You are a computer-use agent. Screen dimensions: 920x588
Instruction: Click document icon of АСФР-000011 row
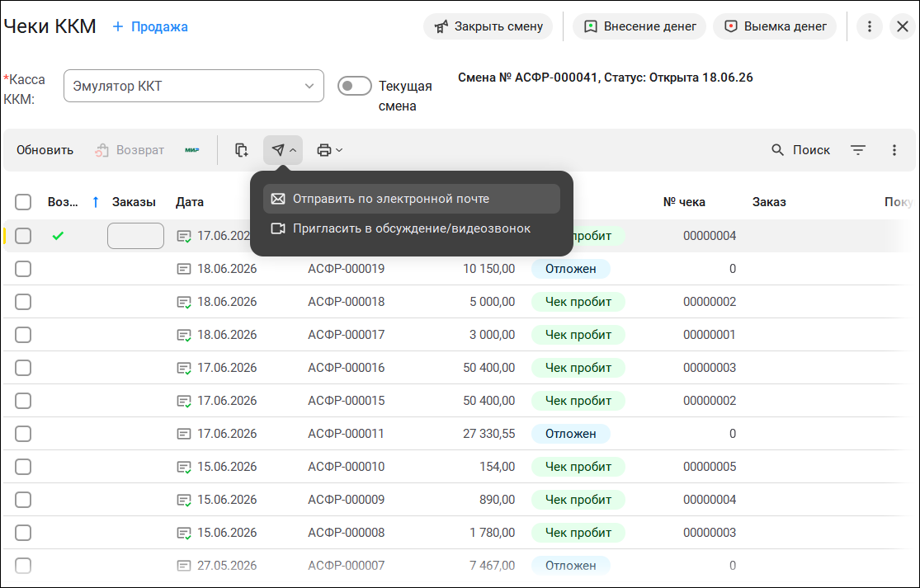184,435
